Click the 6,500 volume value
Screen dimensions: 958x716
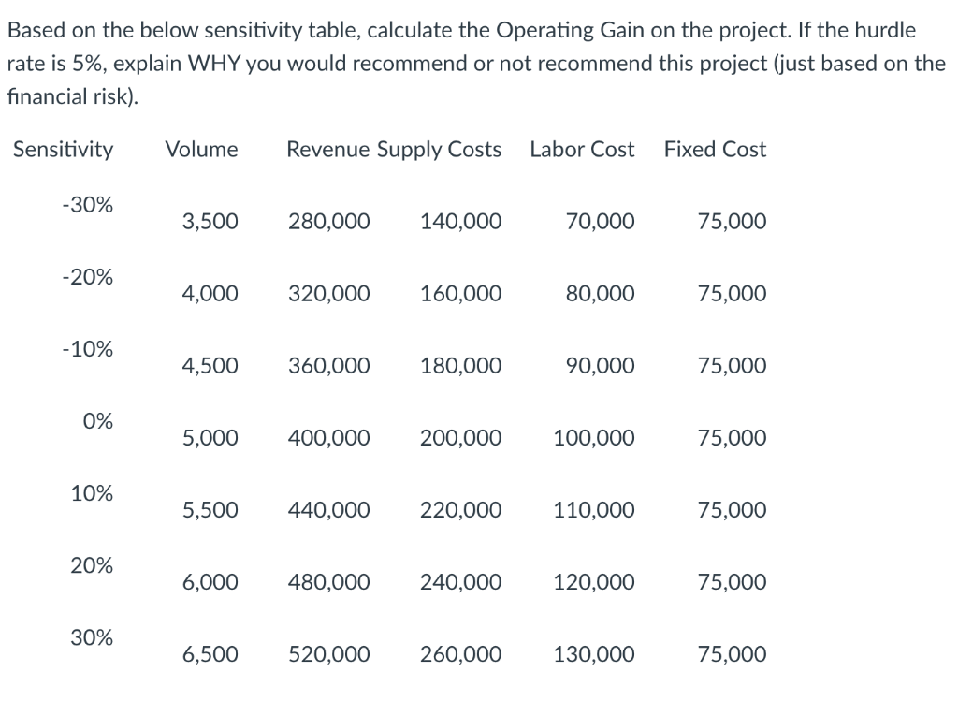pyautogui.click(x=210, y=654)
